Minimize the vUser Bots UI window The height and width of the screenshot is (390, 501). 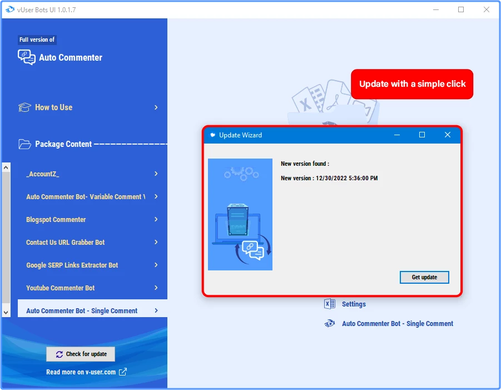click(436, 9)
